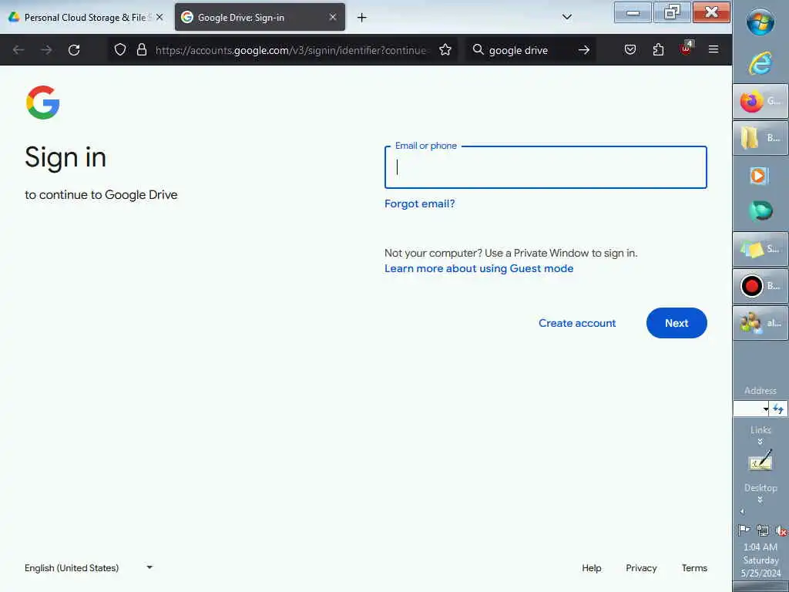Open the Help link in footer
Screen dimensions: 789x592
coord(592,568)
